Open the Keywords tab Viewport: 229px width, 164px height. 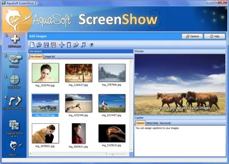click(165, 123)
